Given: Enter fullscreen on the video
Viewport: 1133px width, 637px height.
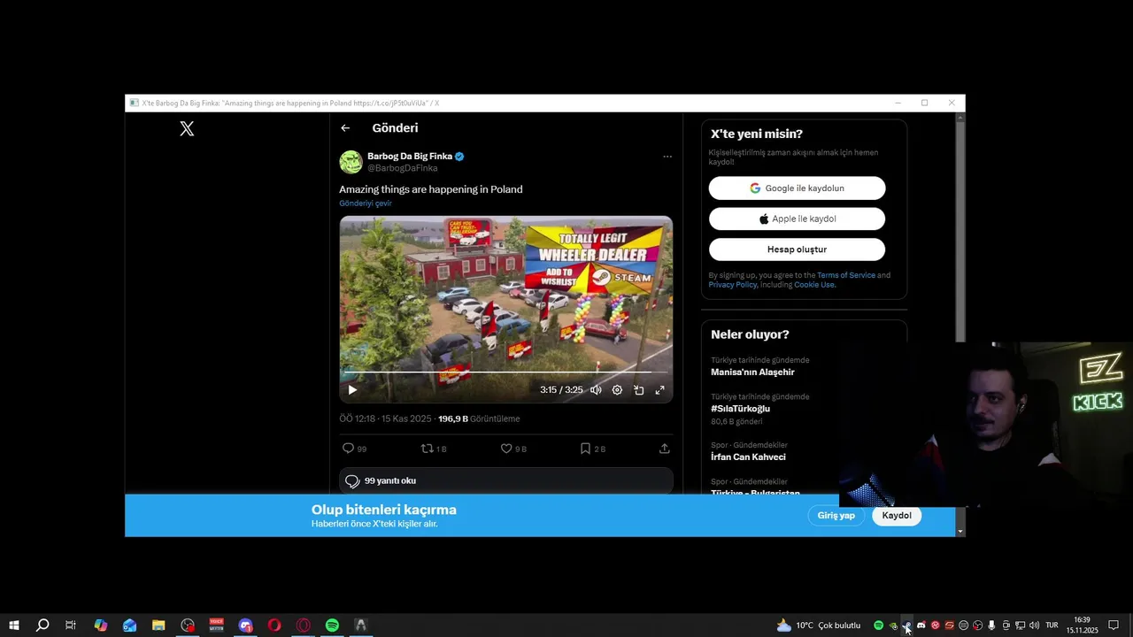Looking at the screenshot, I should (659, 390).
